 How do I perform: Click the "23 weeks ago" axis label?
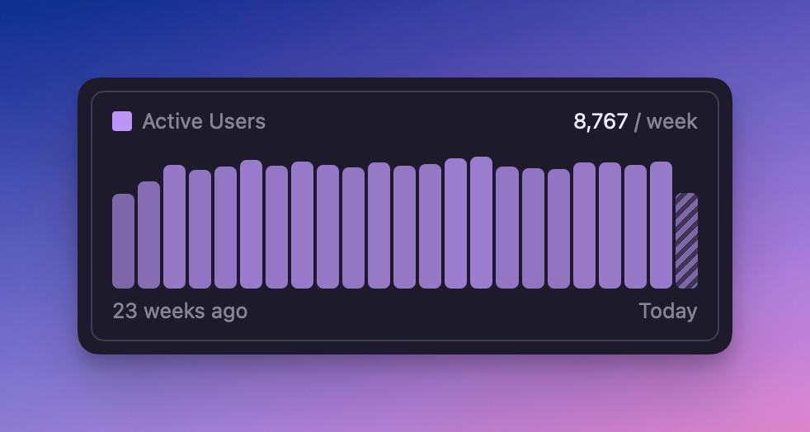[180, 311]
